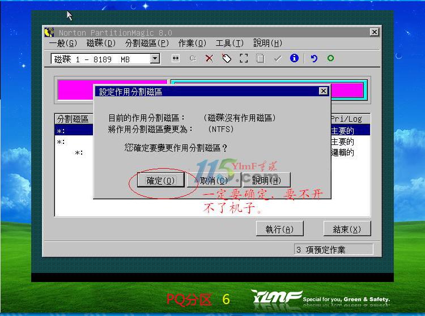
Task: Click the grayed C: create partition icon
Action: (193, 58)
